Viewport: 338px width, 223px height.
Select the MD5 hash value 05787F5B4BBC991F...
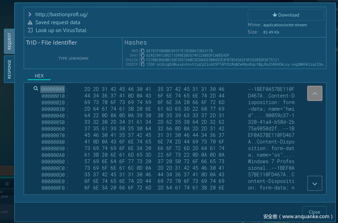179,51
